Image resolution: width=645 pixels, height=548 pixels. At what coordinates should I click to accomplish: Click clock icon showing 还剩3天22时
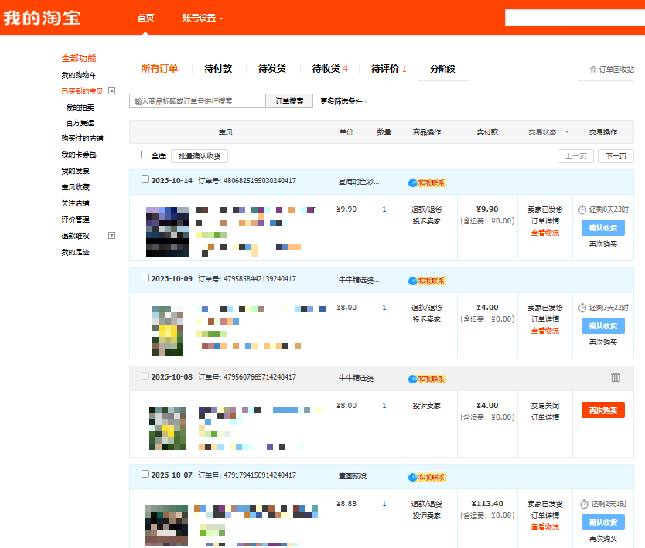tap(582, 308)
